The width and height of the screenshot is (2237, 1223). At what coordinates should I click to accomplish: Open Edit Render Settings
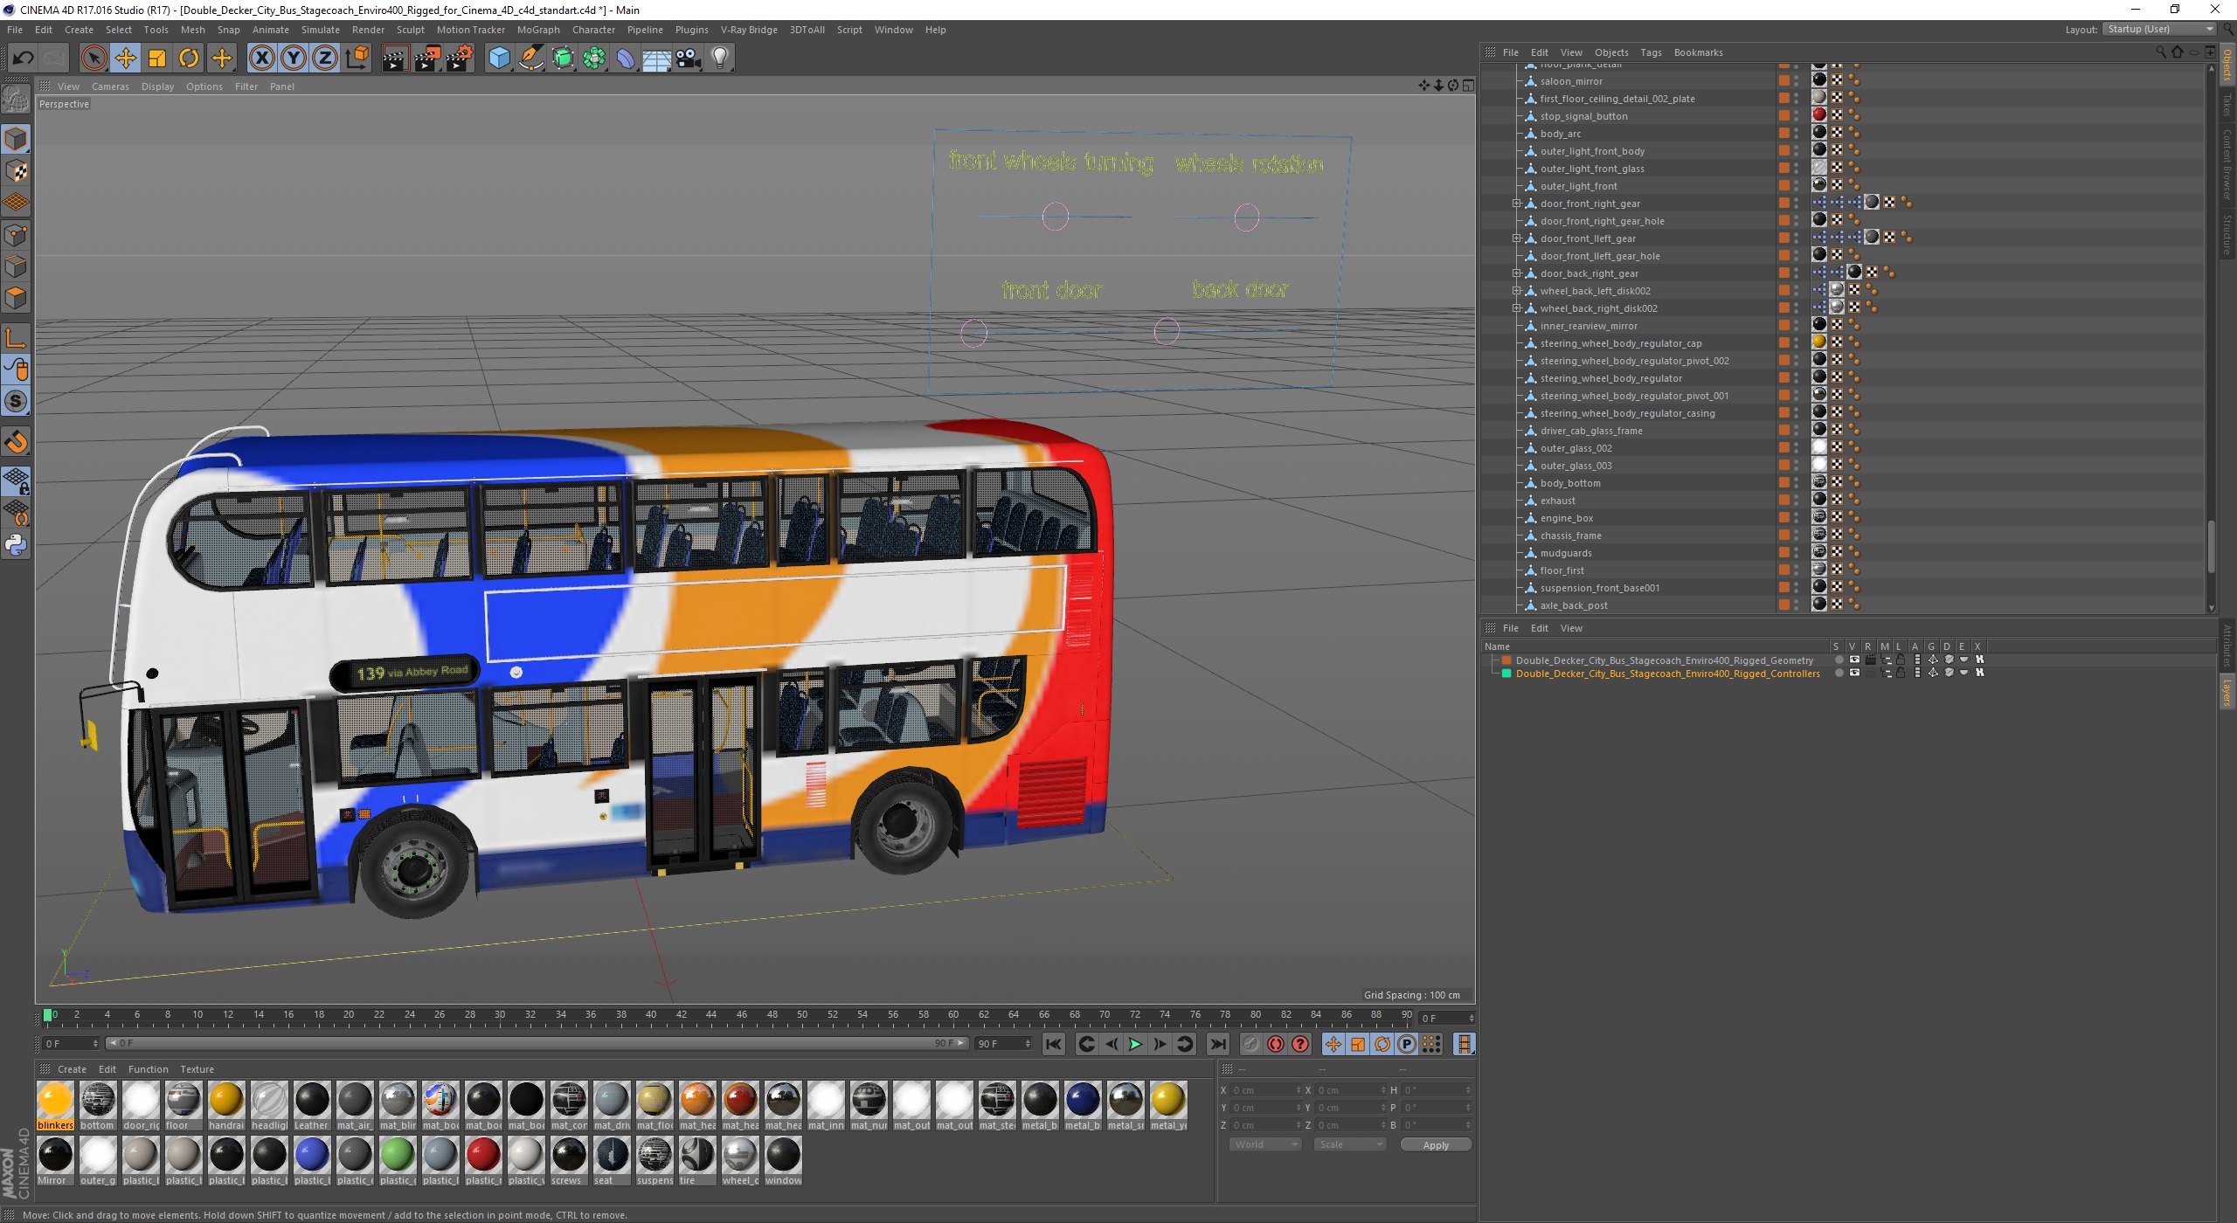click(460, 58)
